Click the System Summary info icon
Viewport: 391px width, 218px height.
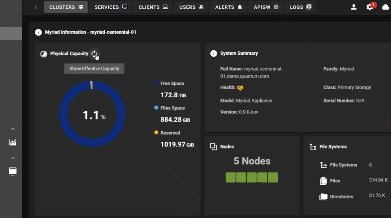point(214,53)
